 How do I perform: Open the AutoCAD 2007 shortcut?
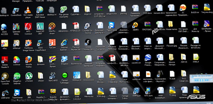[x=40, y=29]
